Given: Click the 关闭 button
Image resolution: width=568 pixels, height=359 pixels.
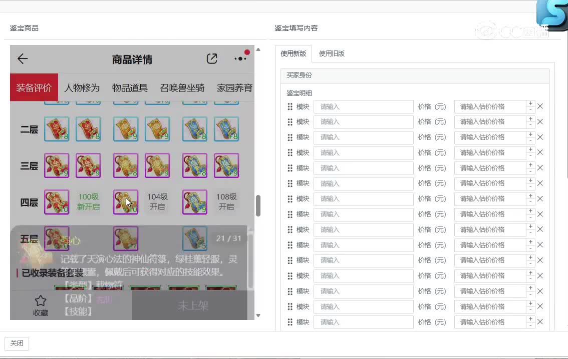Looking at the screenshot, I should point(17,343).
